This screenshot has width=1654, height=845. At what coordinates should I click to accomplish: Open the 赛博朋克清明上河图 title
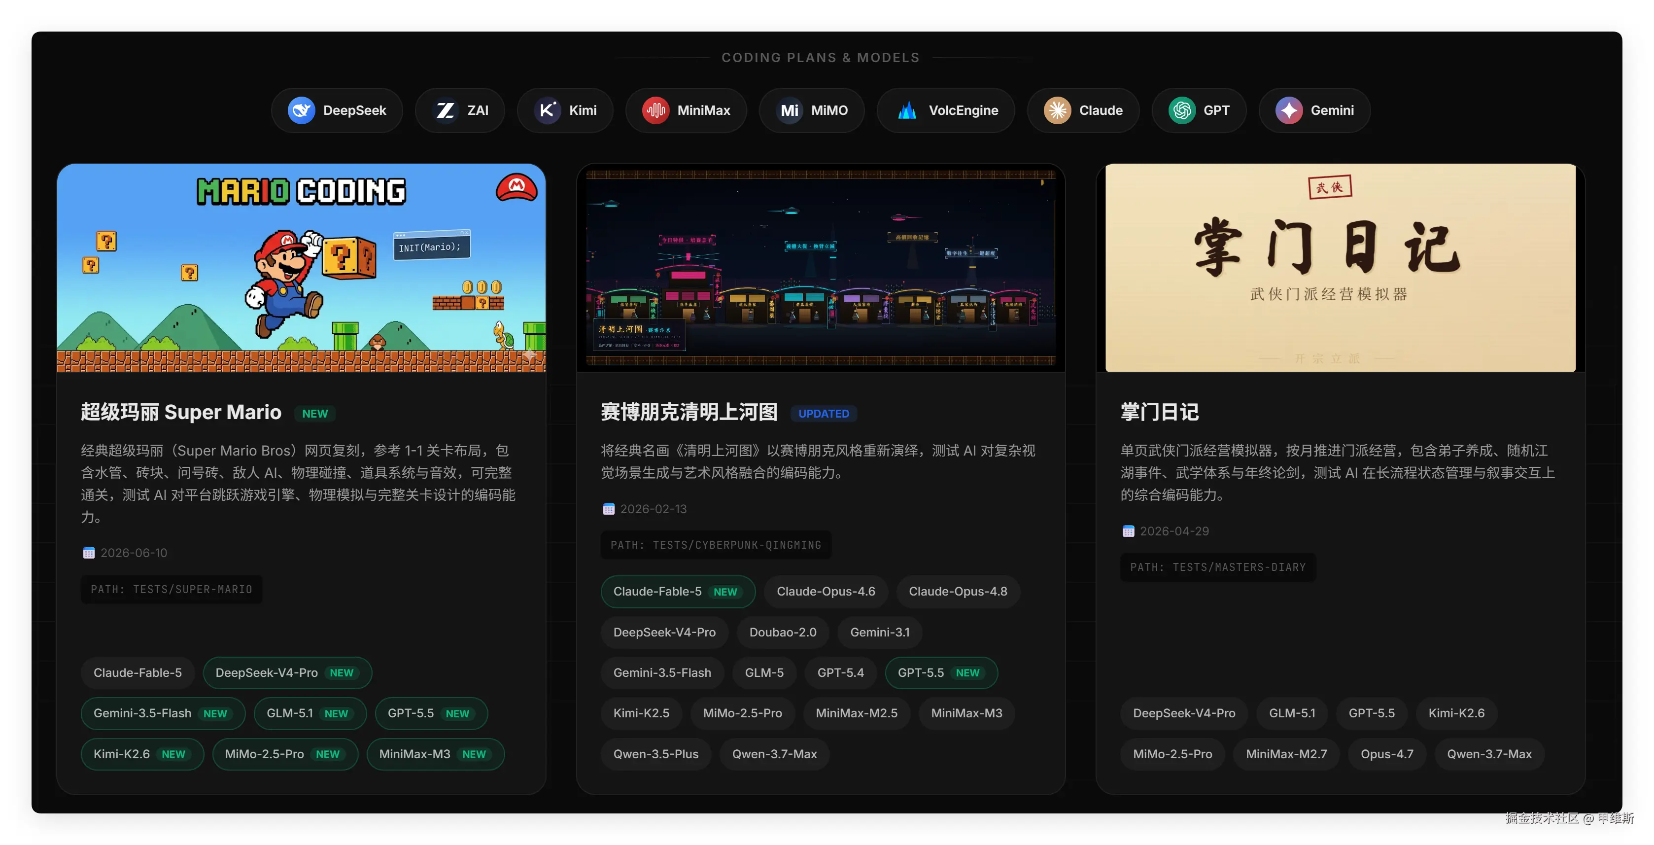689,412
